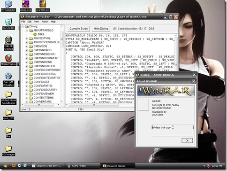Open 20 Best Movie Soundtracks folder
The width and height of the screenshot is (227, 171).
[8, 98]
